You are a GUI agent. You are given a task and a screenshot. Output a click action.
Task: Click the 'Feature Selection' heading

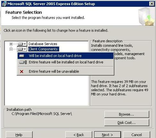(24, 12)
